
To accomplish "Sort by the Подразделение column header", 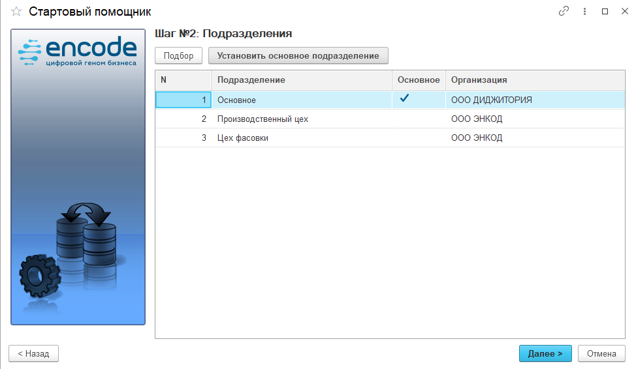I will (302, 80).
